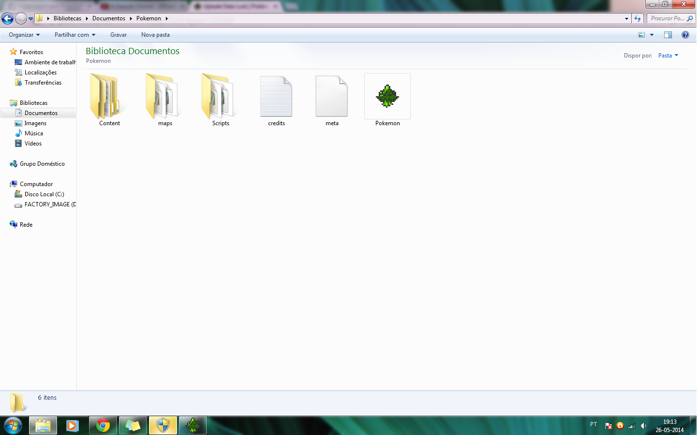Screen dimensions: 698x435
Task: Select Rede in the navigation pane
Action: tap(26, 225)
